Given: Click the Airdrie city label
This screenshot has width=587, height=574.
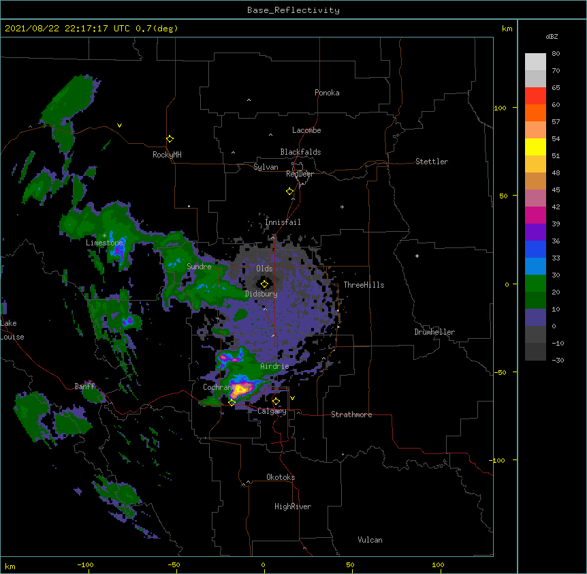Looking at the screenshot, I should [x=274, y=366].
